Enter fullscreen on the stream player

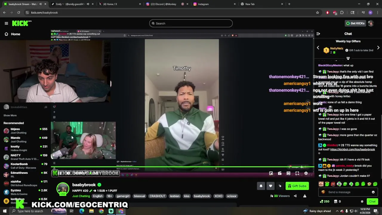tap(297, 173)
